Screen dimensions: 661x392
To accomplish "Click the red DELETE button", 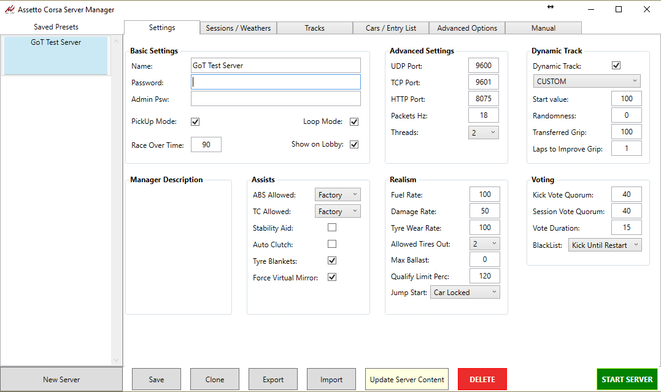I will tap(482, 379).
